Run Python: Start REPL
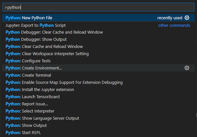The width and height of the screenshot is (197, 137). [98, 132]
